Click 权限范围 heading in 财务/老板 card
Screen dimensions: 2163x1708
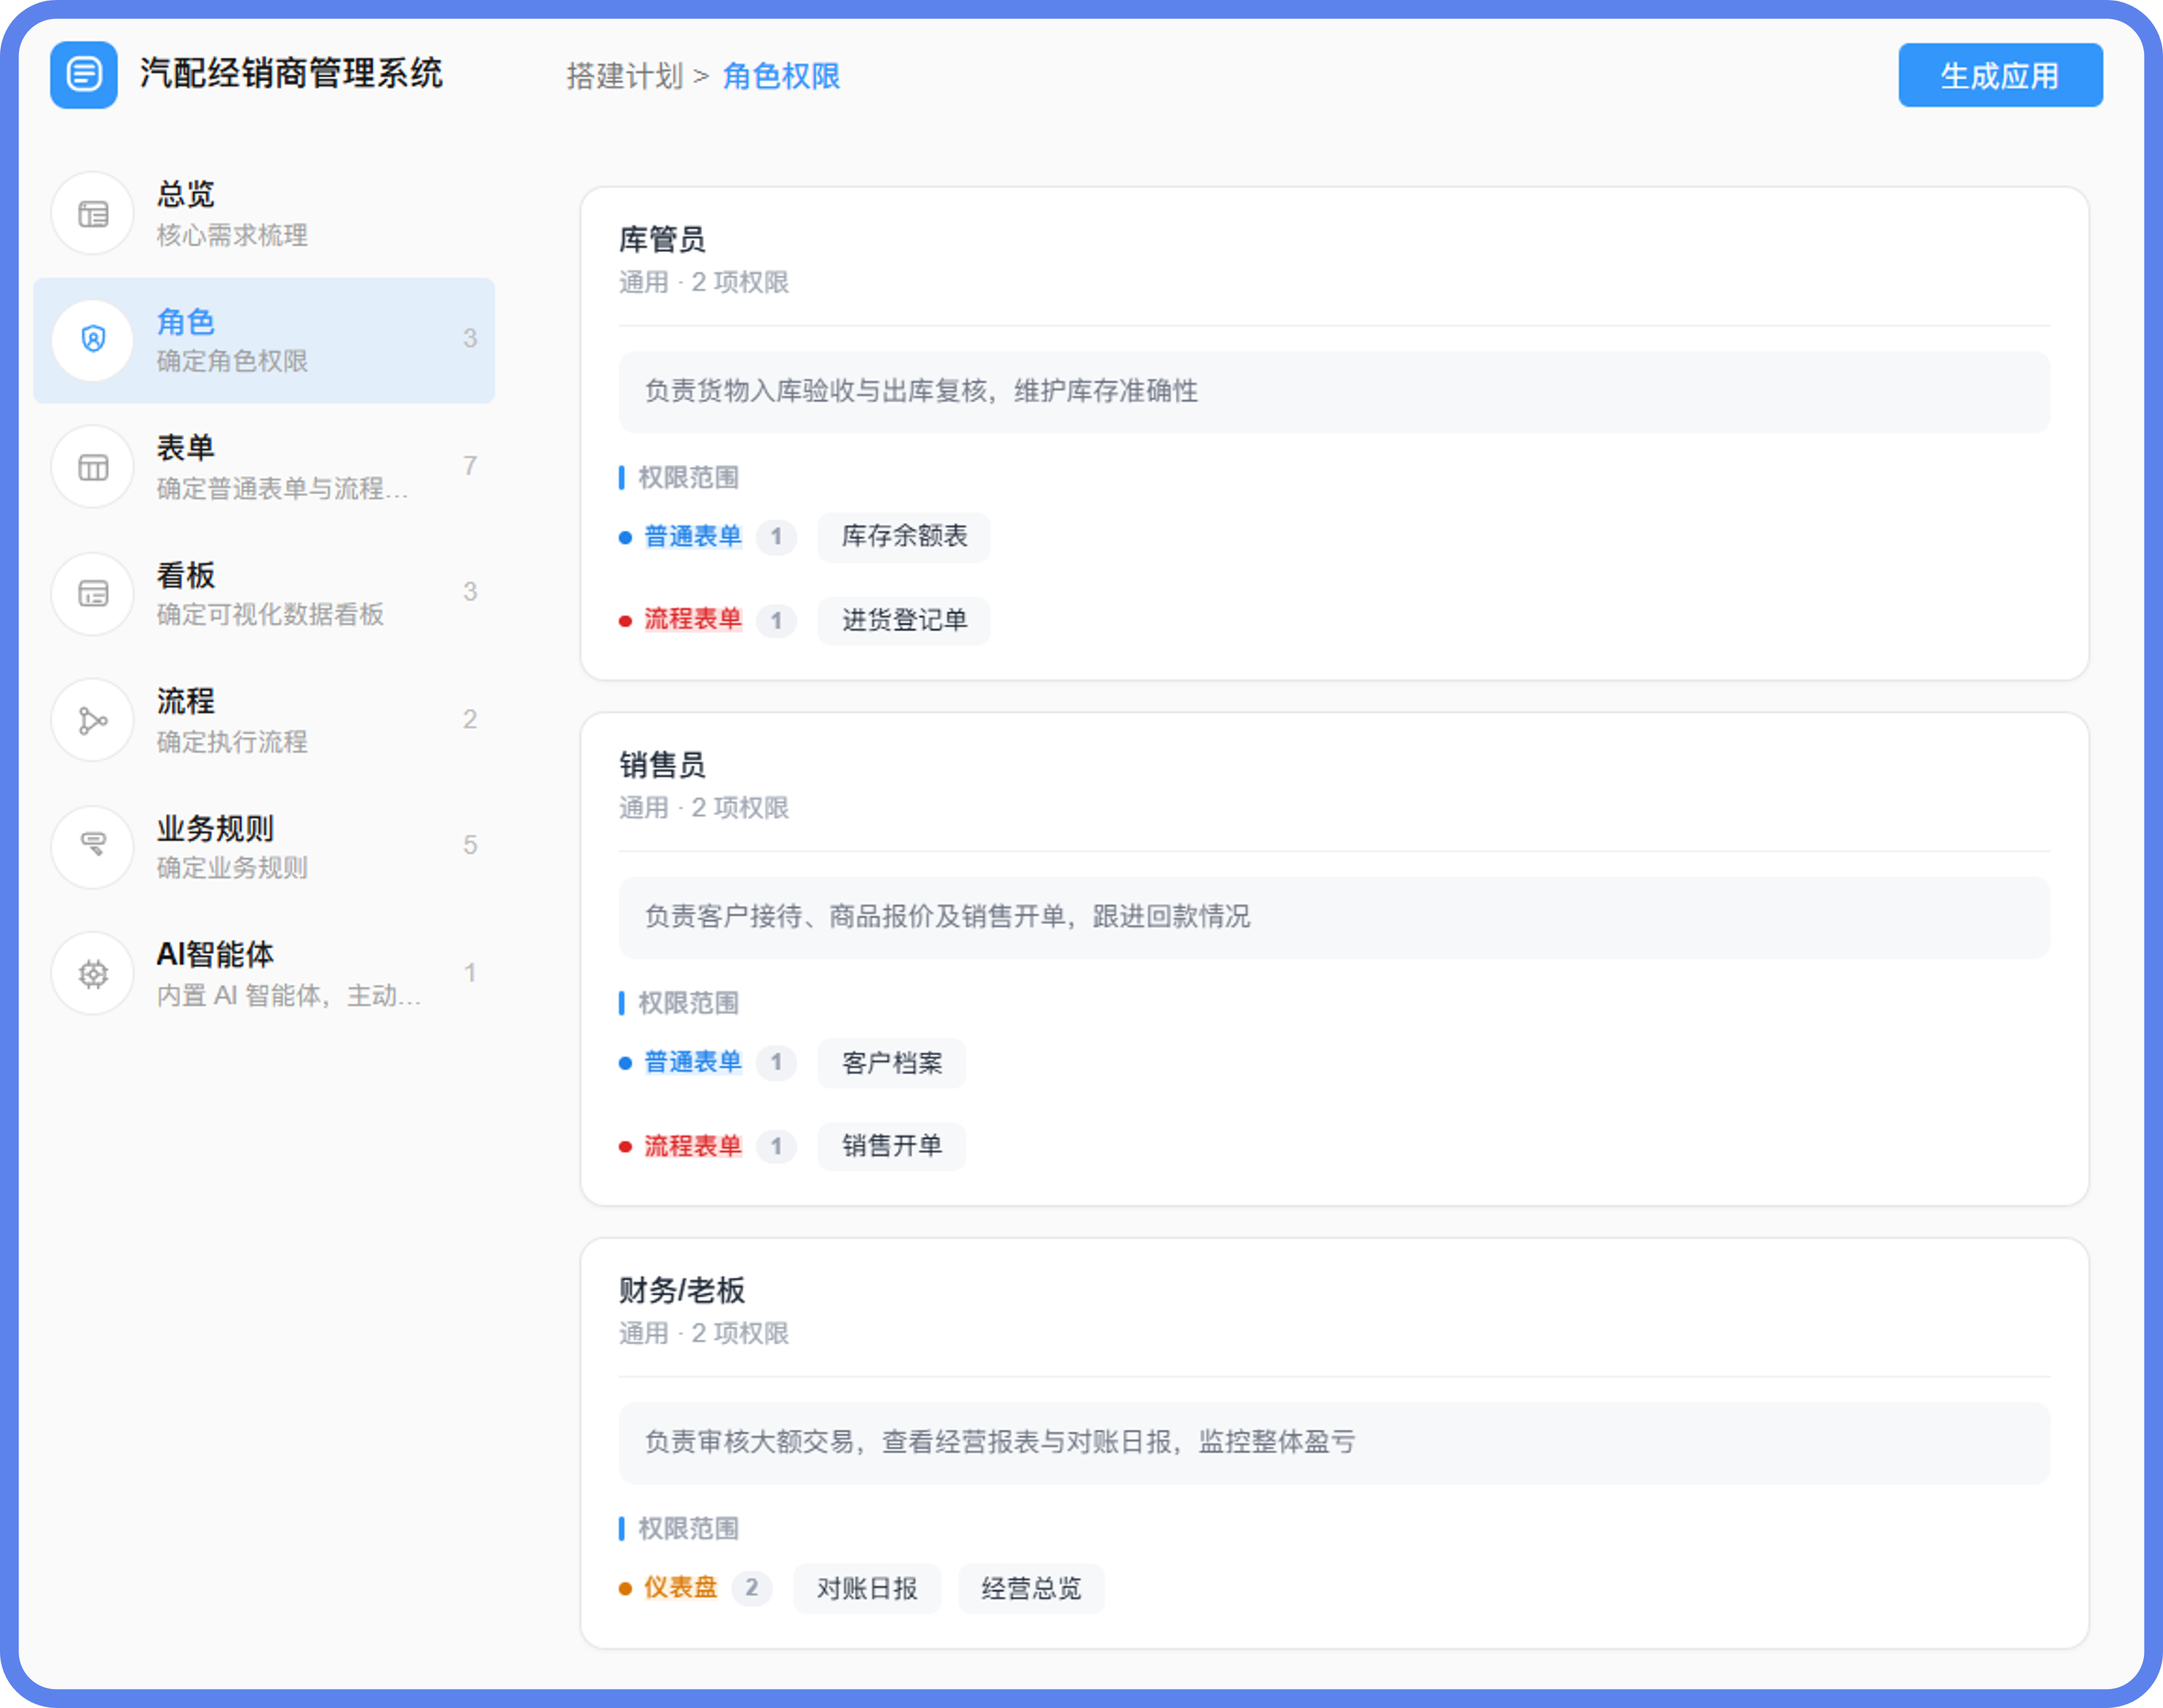[688, 1528]
